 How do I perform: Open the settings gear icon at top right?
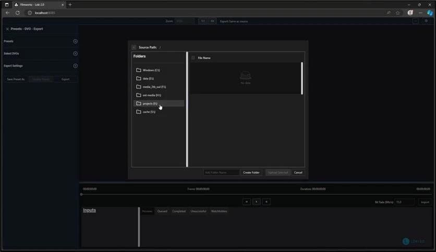tap(426, 21)
